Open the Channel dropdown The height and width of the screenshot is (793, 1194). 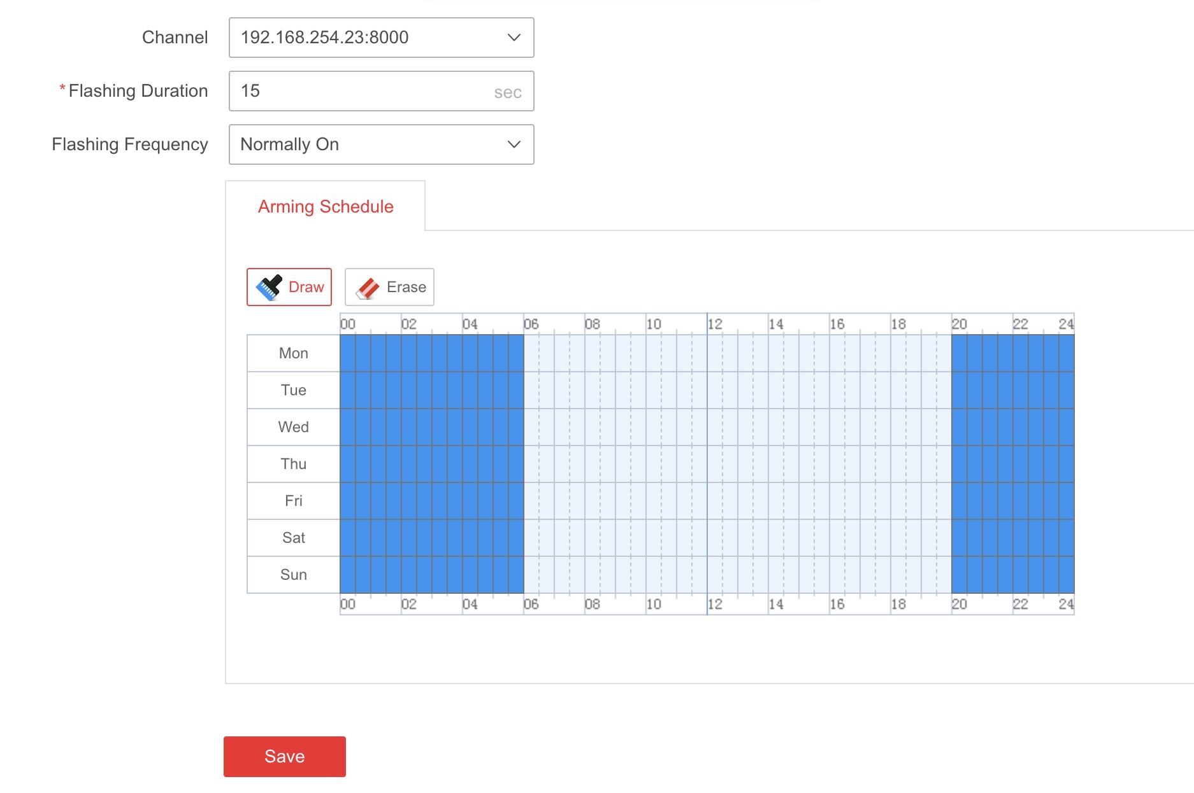click(x=380, y=38)
